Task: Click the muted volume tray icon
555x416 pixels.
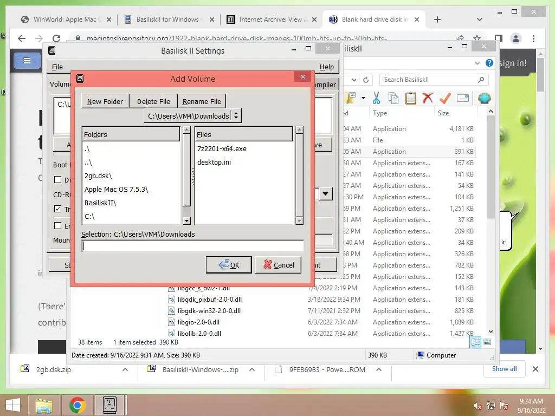Action: point(477,405)
